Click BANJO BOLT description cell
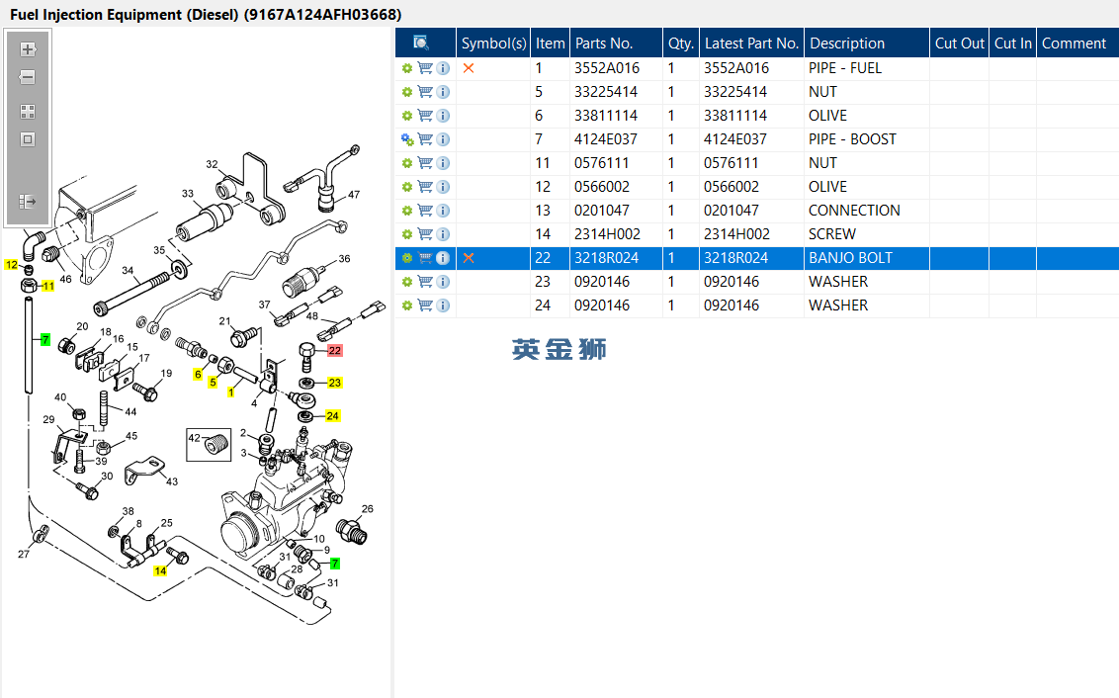 [x=851, y=258]
